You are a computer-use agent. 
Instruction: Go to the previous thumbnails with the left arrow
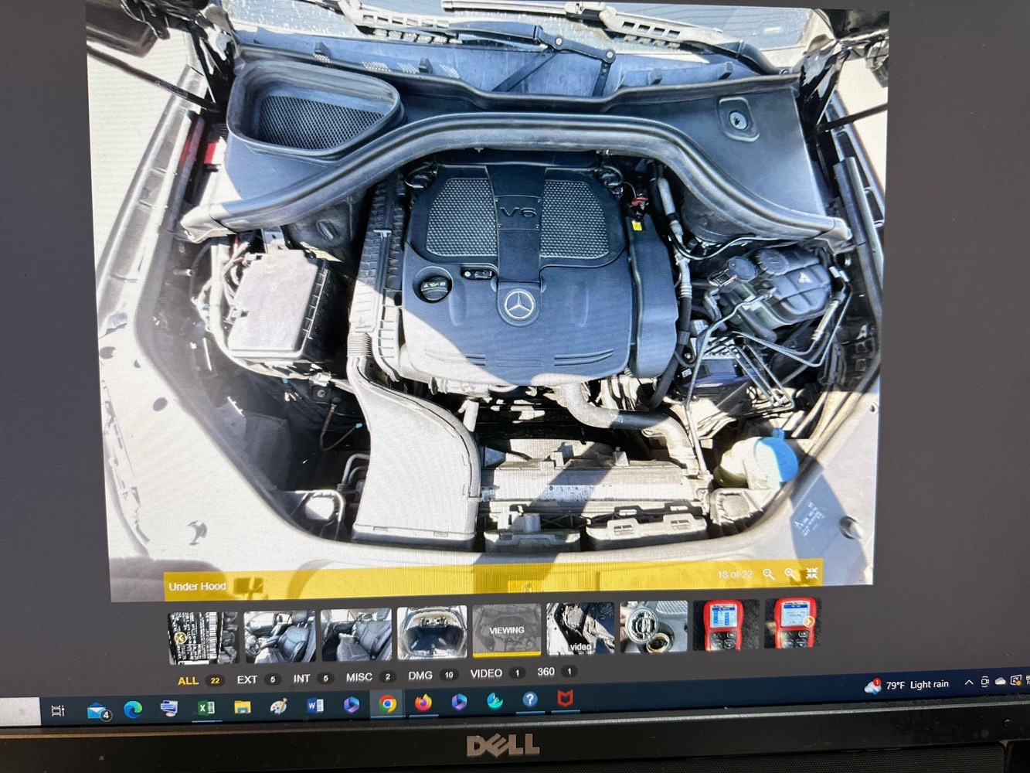coord(180,638)
